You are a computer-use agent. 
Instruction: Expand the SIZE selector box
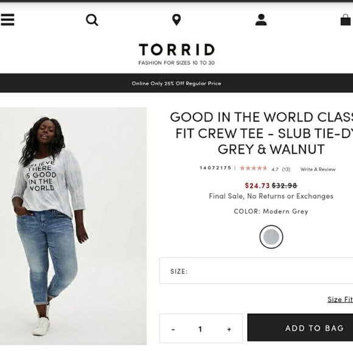tap(256, 271)
